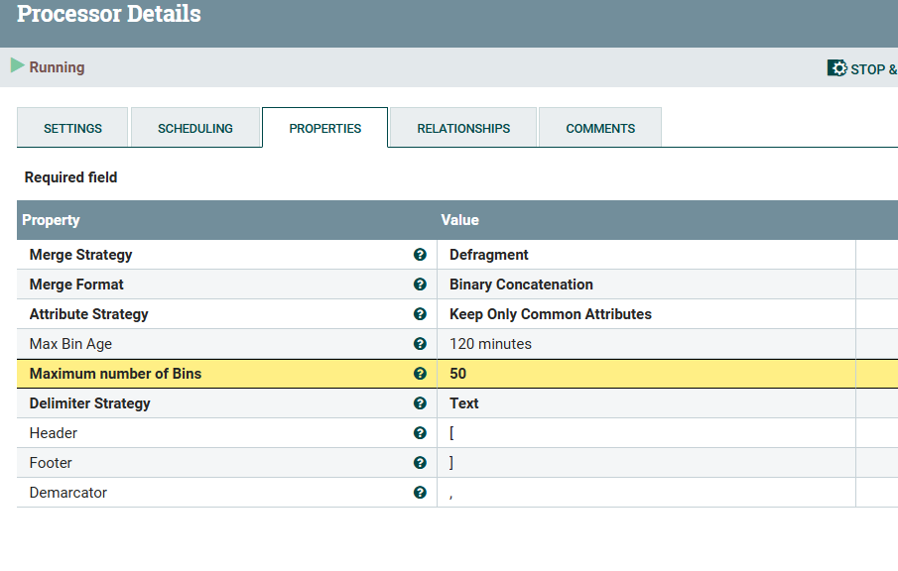The height and width of the screenshot is (571, 898).
Task: Click the 120 minutes value cell
Action: (x=646, y=344)
